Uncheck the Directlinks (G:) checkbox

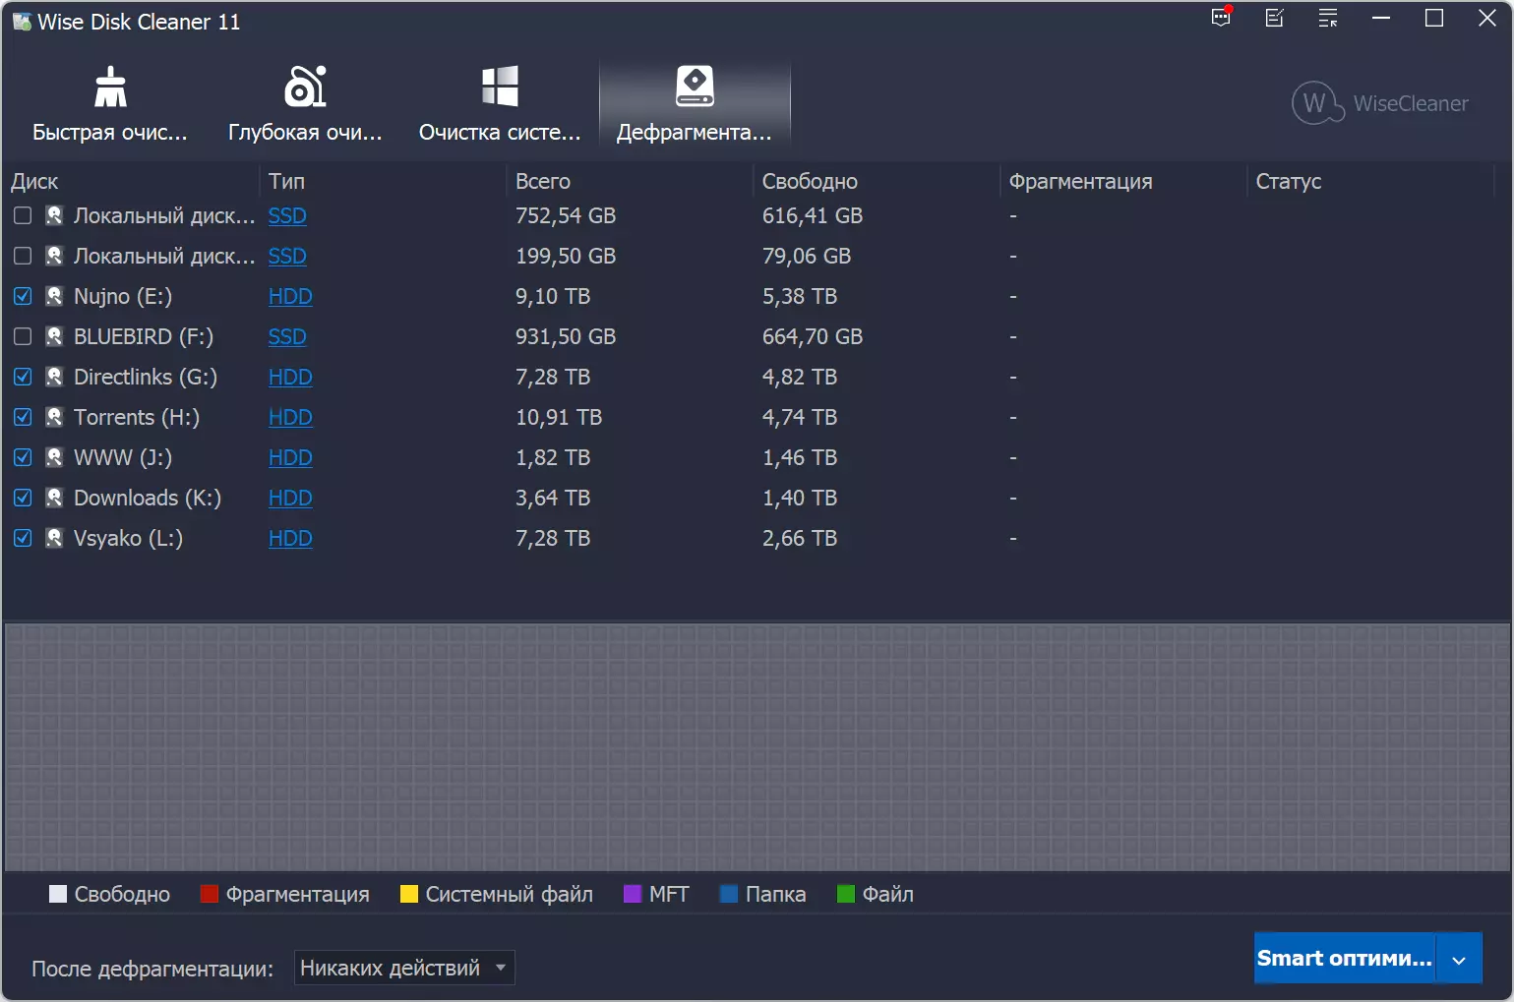23,377
